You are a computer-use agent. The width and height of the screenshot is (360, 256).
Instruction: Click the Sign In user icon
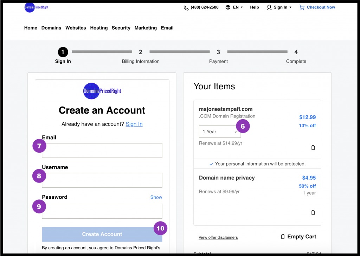click(x=269, y=7)
